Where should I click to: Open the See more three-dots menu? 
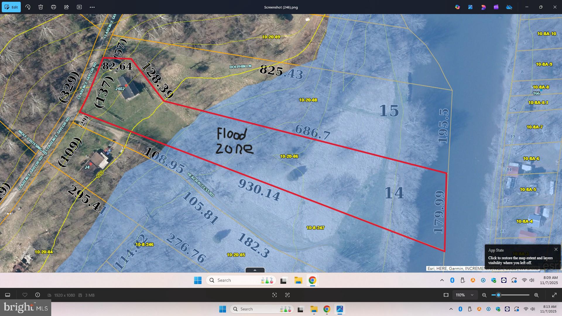(x=92, y=7)
